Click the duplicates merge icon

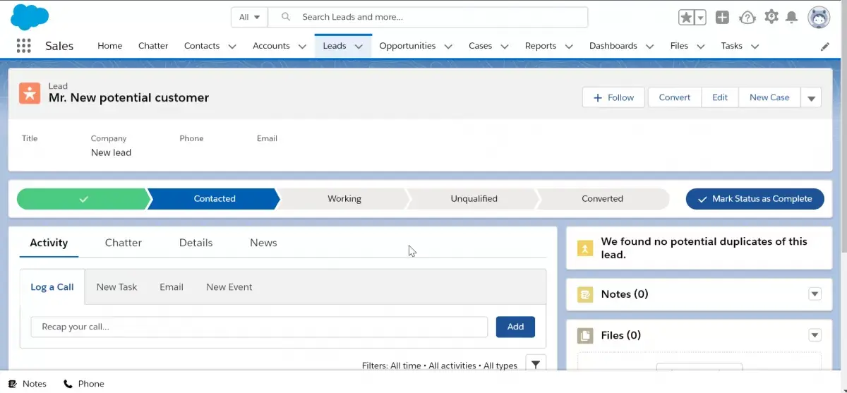tap(585, 248)
